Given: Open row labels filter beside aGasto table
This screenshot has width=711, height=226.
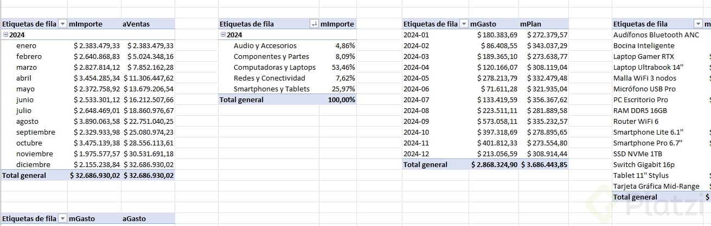Looking at the screenshot, I should click(x=62, y=218).
